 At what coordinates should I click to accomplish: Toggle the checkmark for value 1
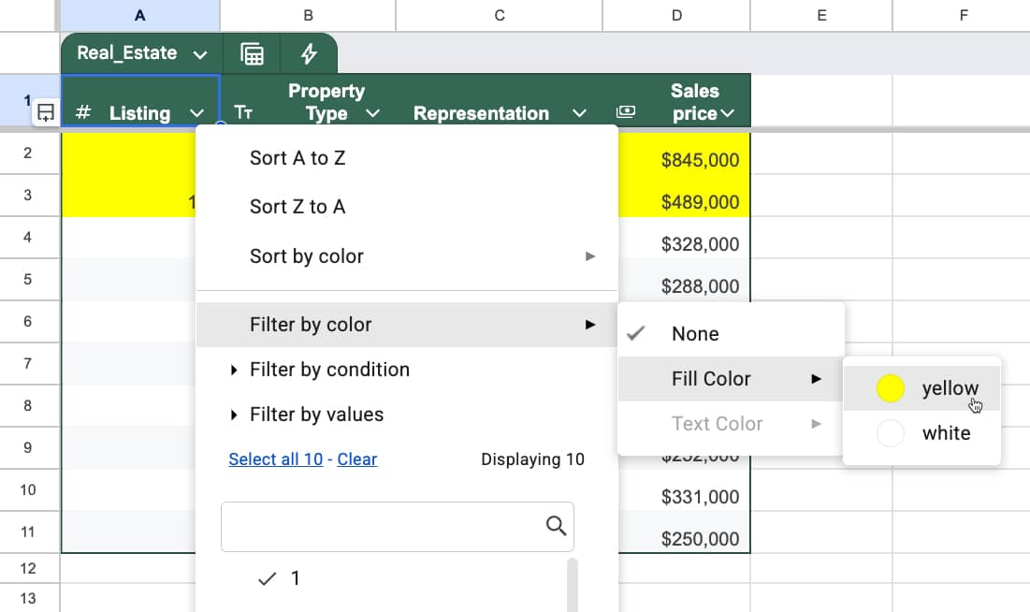[x=268, y=578]
